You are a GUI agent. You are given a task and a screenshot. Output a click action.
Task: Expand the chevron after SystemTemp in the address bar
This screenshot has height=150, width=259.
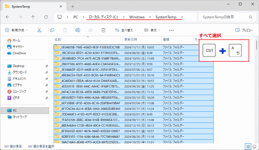pos(182,17)
